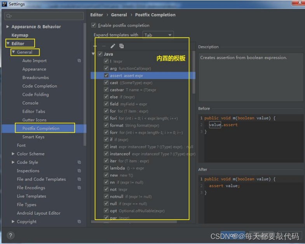
Task: Uncheck the 'null' postfix template
Action: tap(106, 203)
